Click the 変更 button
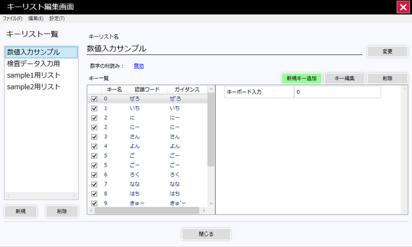Screen dimensions: 412x247 [387, 51]
